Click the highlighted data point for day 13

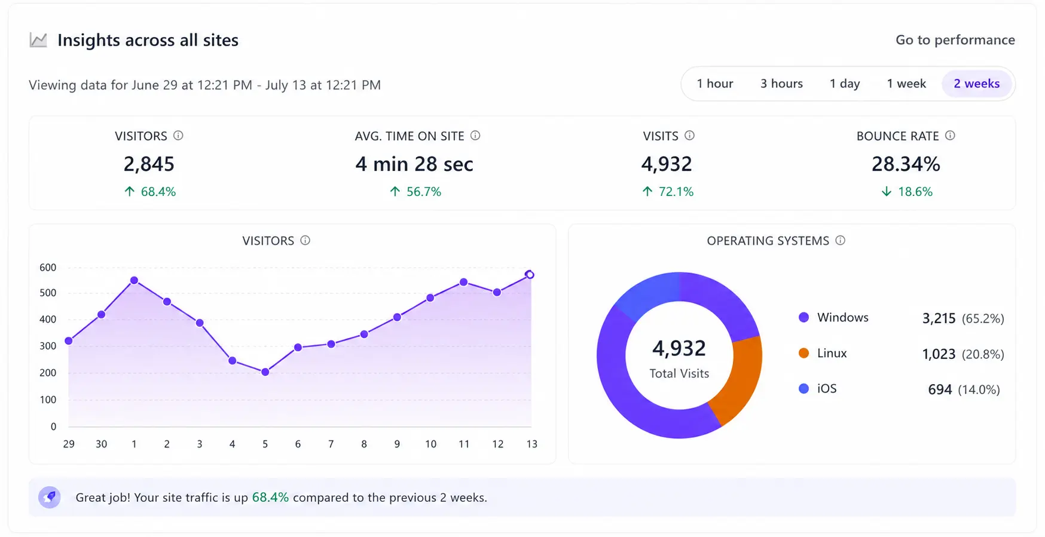pos(530,275)
